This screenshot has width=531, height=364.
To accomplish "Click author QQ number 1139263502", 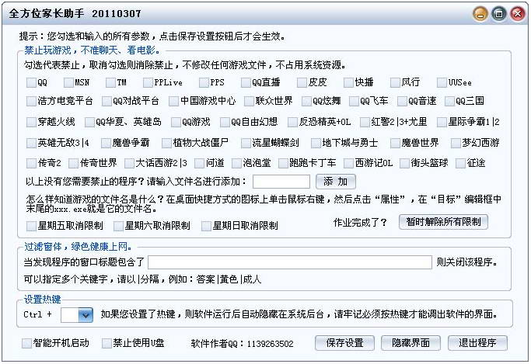I will (271, 344).
